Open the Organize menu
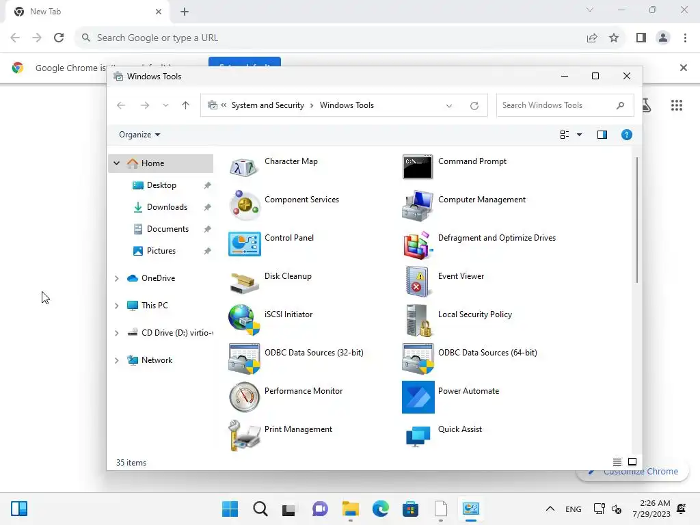This screenshot has width=700, height=525. point(139,135)
